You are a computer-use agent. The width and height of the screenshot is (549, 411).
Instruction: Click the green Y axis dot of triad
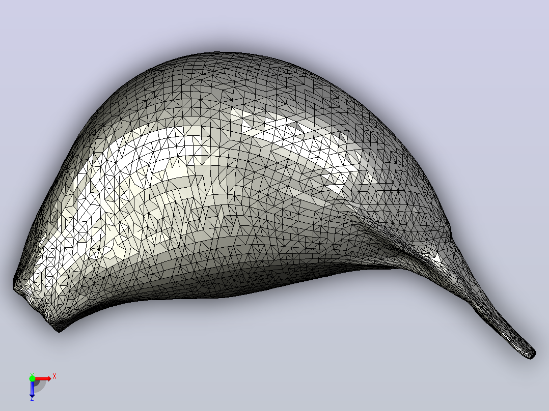(32, 378)
